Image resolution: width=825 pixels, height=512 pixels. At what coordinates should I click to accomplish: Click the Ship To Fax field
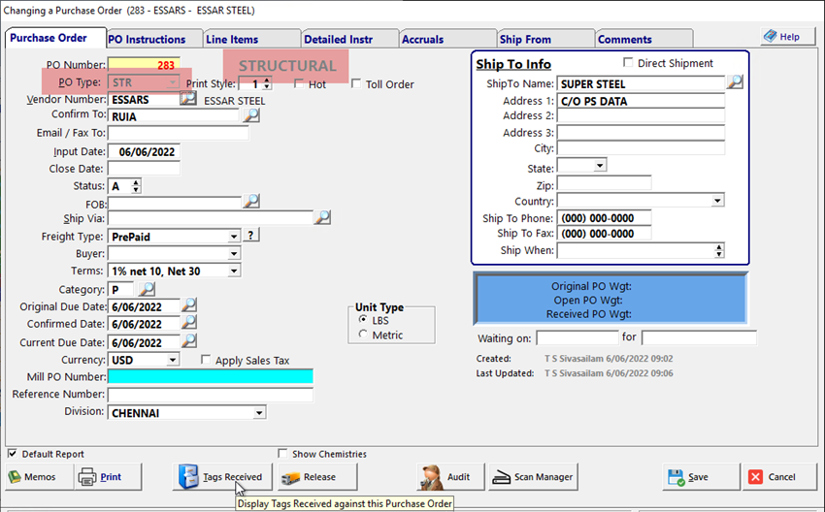[x=604, y=234]
